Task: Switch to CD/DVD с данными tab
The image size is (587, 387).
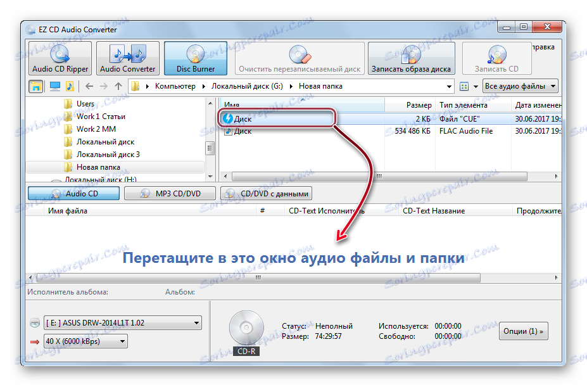Action: coord(266,194)
